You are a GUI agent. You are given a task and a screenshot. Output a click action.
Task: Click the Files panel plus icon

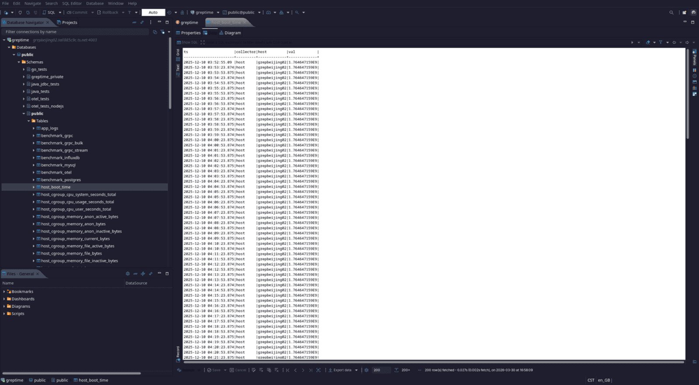[x=143, y=274]
